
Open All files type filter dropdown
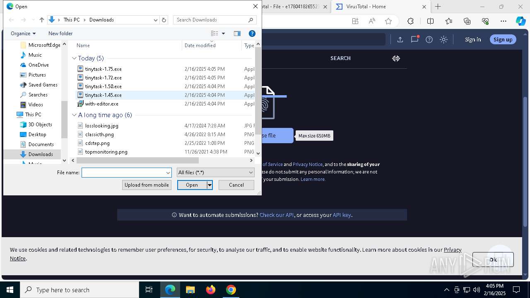coord(216,173)
